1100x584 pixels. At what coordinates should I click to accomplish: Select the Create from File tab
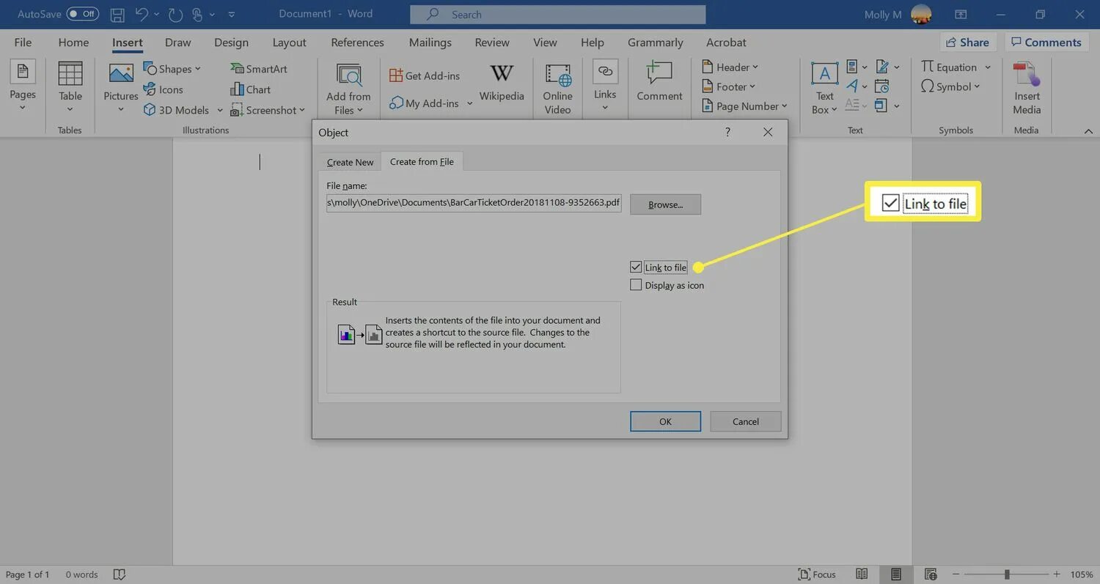[x=422, y=161]
